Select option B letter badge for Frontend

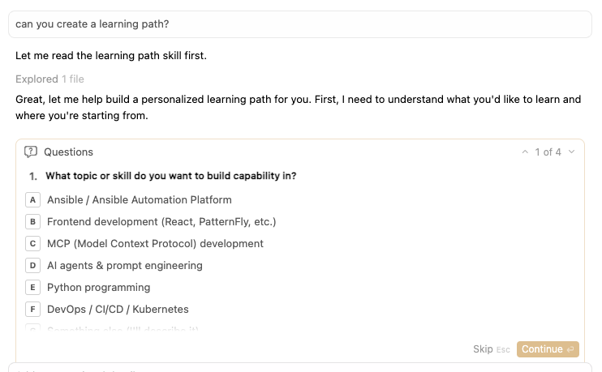tap(33, 221)
